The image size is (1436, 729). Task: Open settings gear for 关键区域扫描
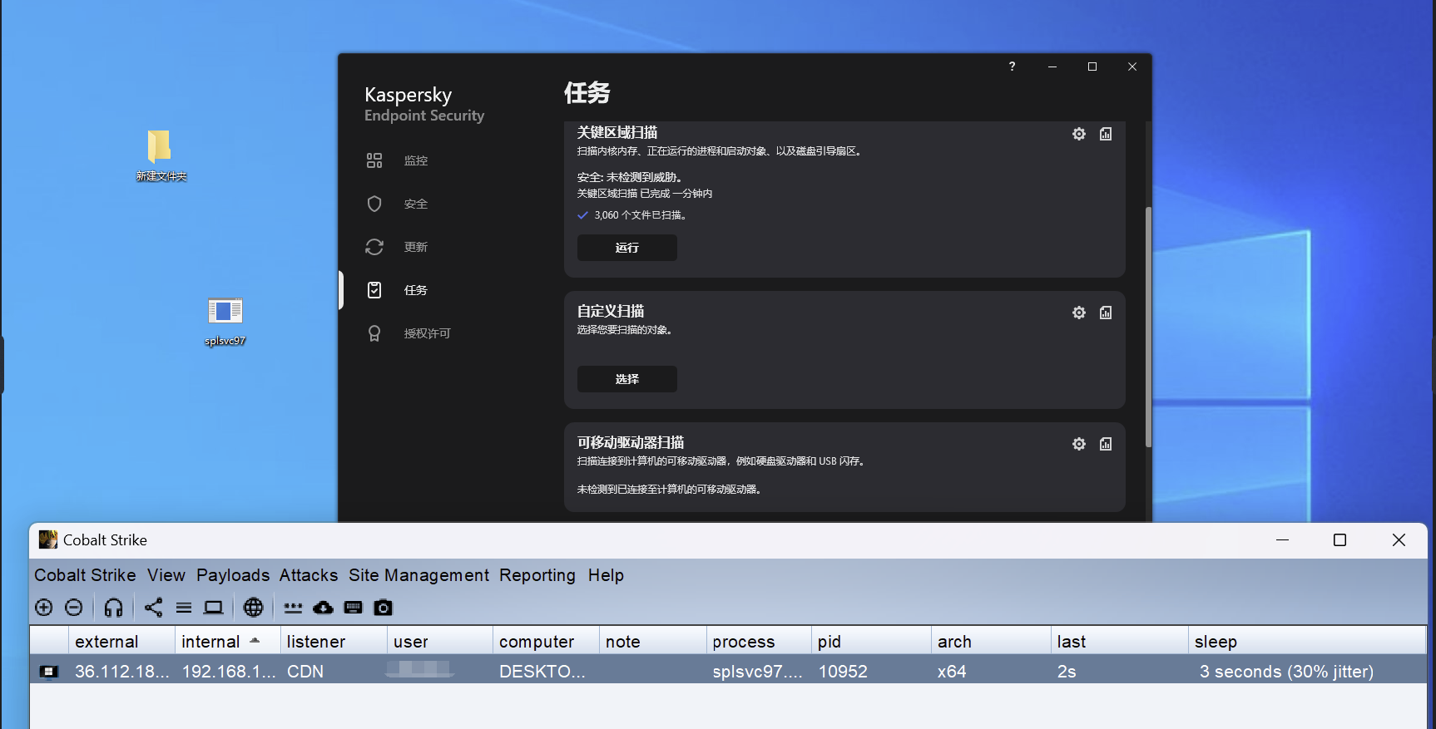1079,134
